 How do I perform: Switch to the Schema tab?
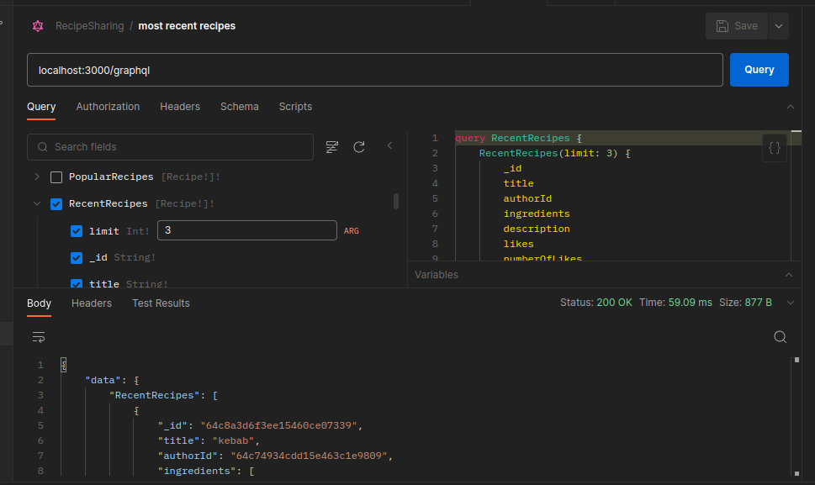[x=239, y=107]
